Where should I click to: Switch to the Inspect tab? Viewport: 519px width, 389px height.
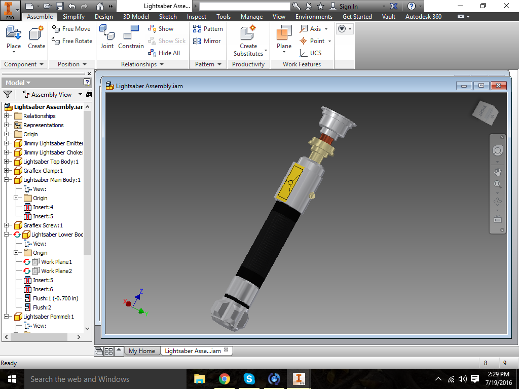click(197, 17)
